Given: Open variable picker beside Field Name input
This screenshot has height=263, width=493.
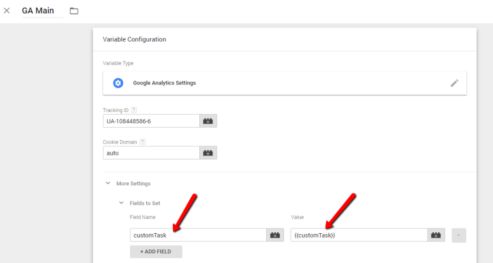Looking at the screenshot, I should click(x=275, y=235).
